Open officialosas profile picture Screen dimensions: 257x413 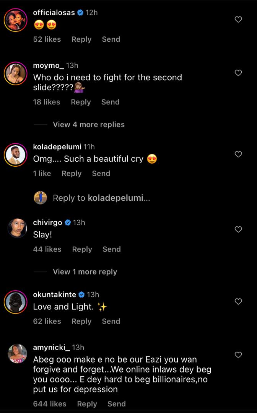(x=16, y=20)
